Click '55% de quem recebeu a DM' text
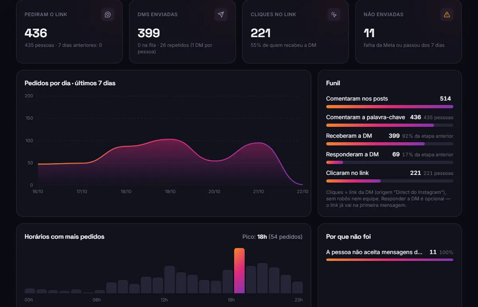478x307 pixels. [284, 45]
